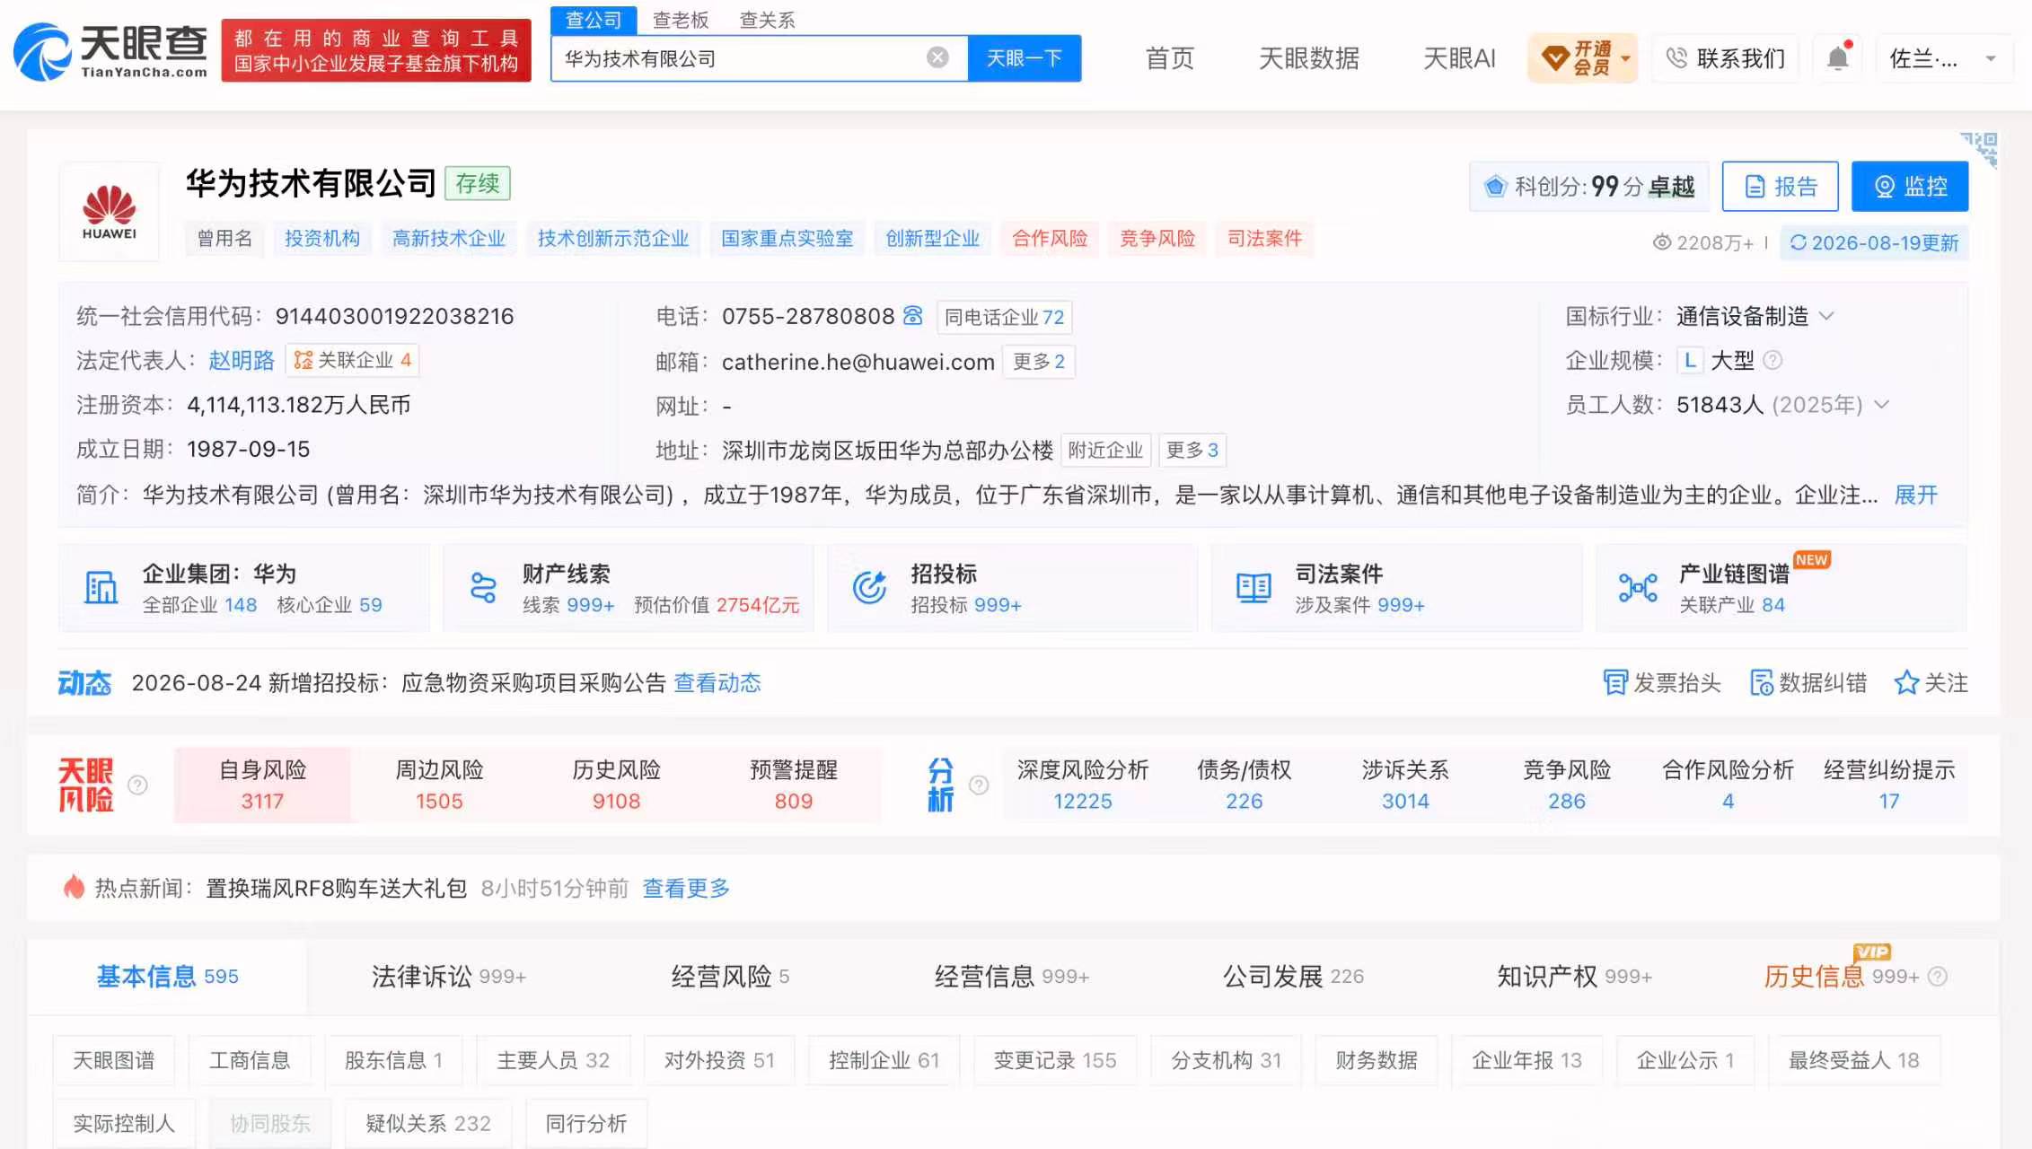Open 更多 3 addresses
The height and width of the screenshot is (1149, 2032).
(x=1192, y=450)
